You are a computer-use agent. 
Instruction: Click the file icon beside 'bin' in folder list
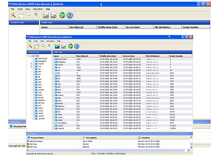coord(56,73)
